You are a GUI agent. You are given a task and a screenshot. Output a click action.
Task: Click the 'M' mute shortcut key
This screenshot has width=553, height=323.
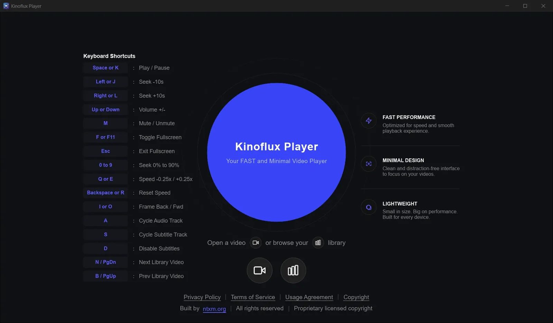point(105,123)
